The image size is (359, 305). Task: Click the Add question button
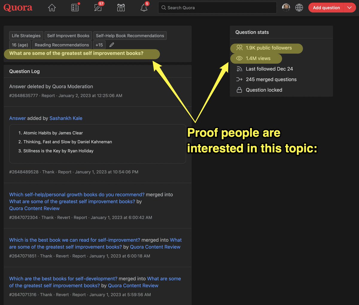326,8
